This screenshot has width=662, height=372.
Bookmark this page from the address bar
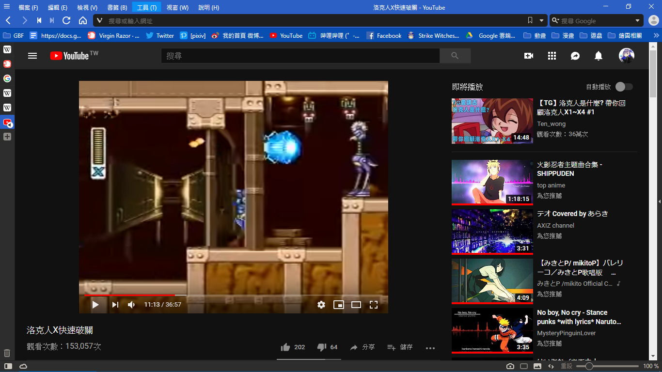click(x=530, y=20)
